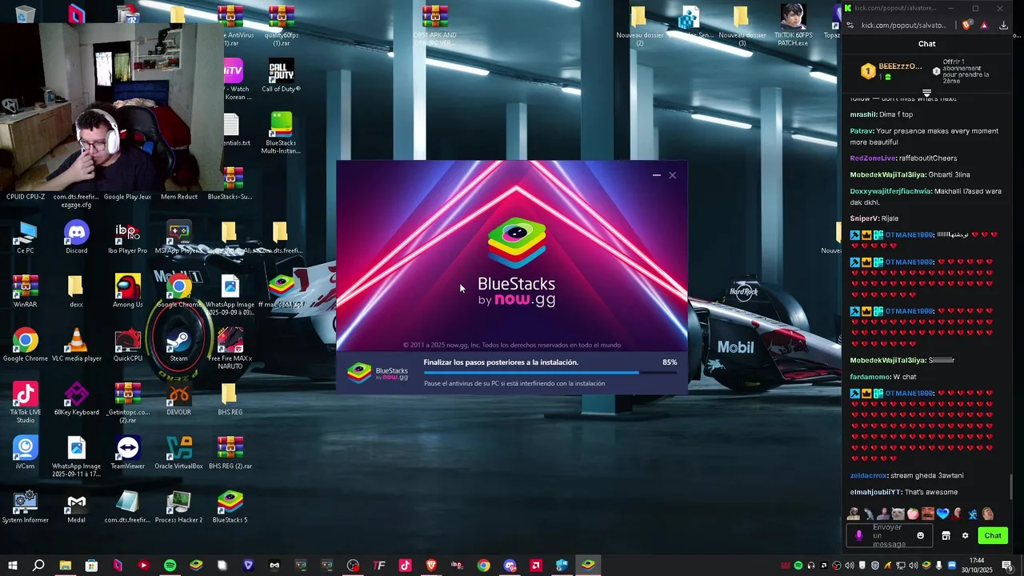Open the Windows Start menu
Image resolution: width=1024 pixels, height=576 pixels.
click(13, 566)
